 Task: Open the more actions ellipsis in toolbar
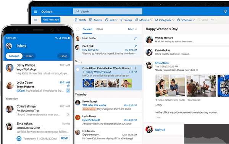click(213, 20)
